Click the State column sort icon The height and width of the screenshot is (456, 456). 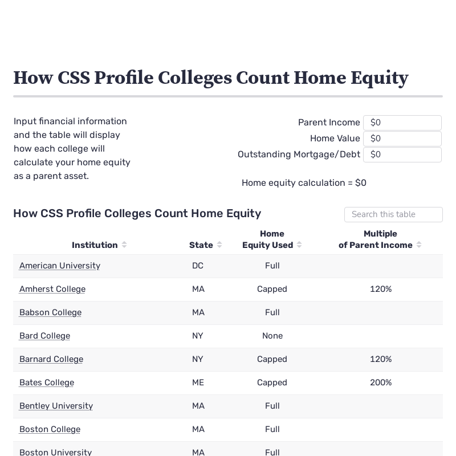coord(219,245)
